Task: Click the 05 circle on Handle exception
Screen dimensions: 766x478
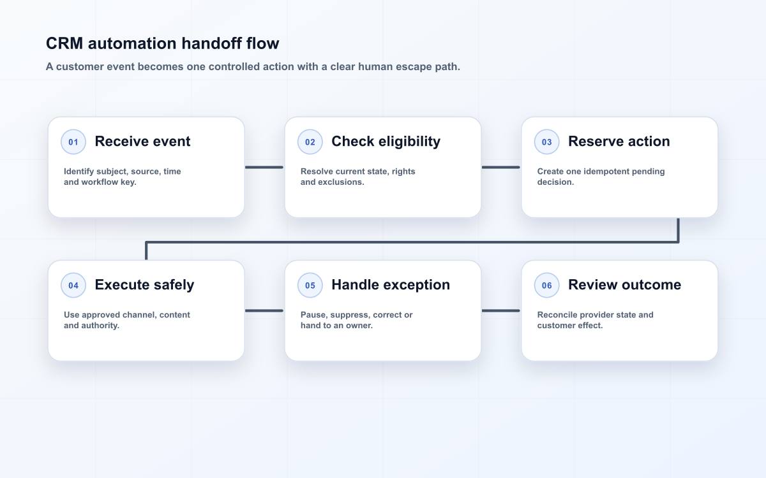Action: [x=310, y=286]
